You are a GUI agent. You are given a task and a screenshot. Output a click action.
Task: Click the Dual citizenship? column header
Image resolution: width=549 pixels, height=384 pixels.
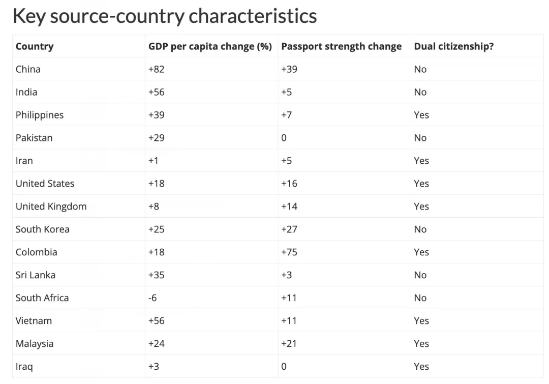453,46
